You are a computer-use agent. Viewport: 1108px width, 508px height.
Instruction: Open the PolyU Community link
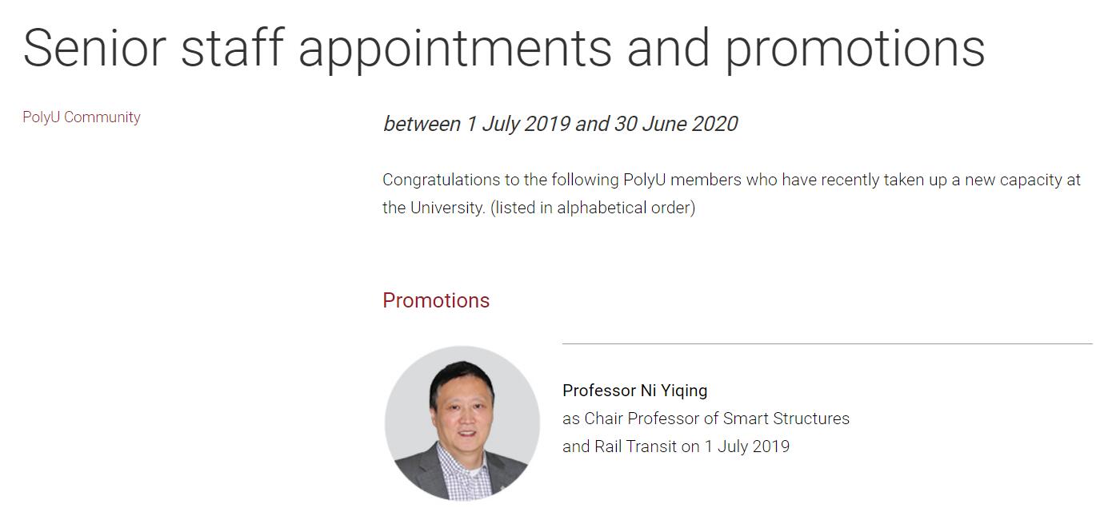pos(82,117)
